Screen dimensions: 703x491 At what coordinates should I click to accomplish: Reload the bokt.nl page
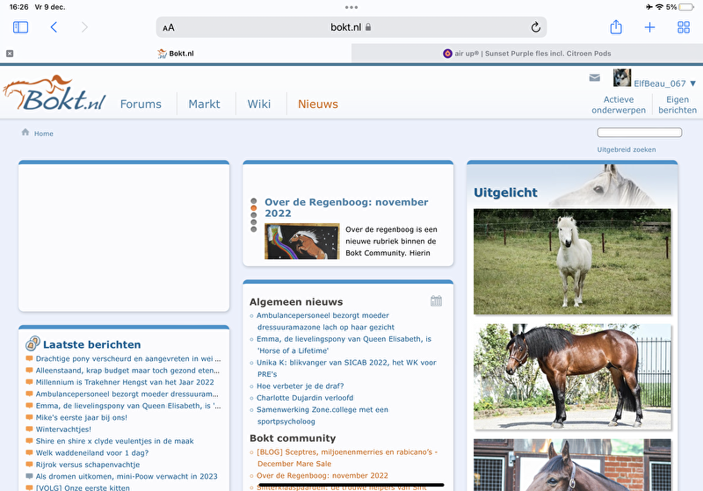535,27
